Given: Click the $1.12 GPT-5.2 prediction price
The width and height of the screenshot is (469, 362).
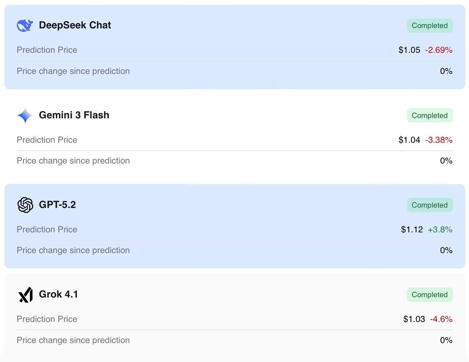Looking at the screenshot, I should 412,229.
